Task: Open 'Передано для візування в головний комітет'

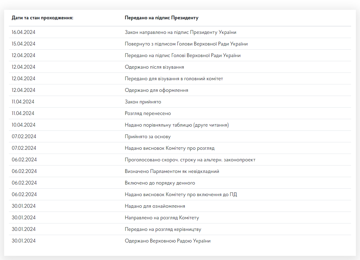Action: [174, 79]
